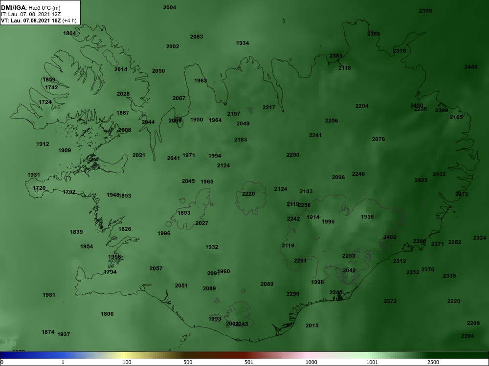Screen dimensions: 489x366
Task: Click the map value 2004
Action: tap(170, 7)
